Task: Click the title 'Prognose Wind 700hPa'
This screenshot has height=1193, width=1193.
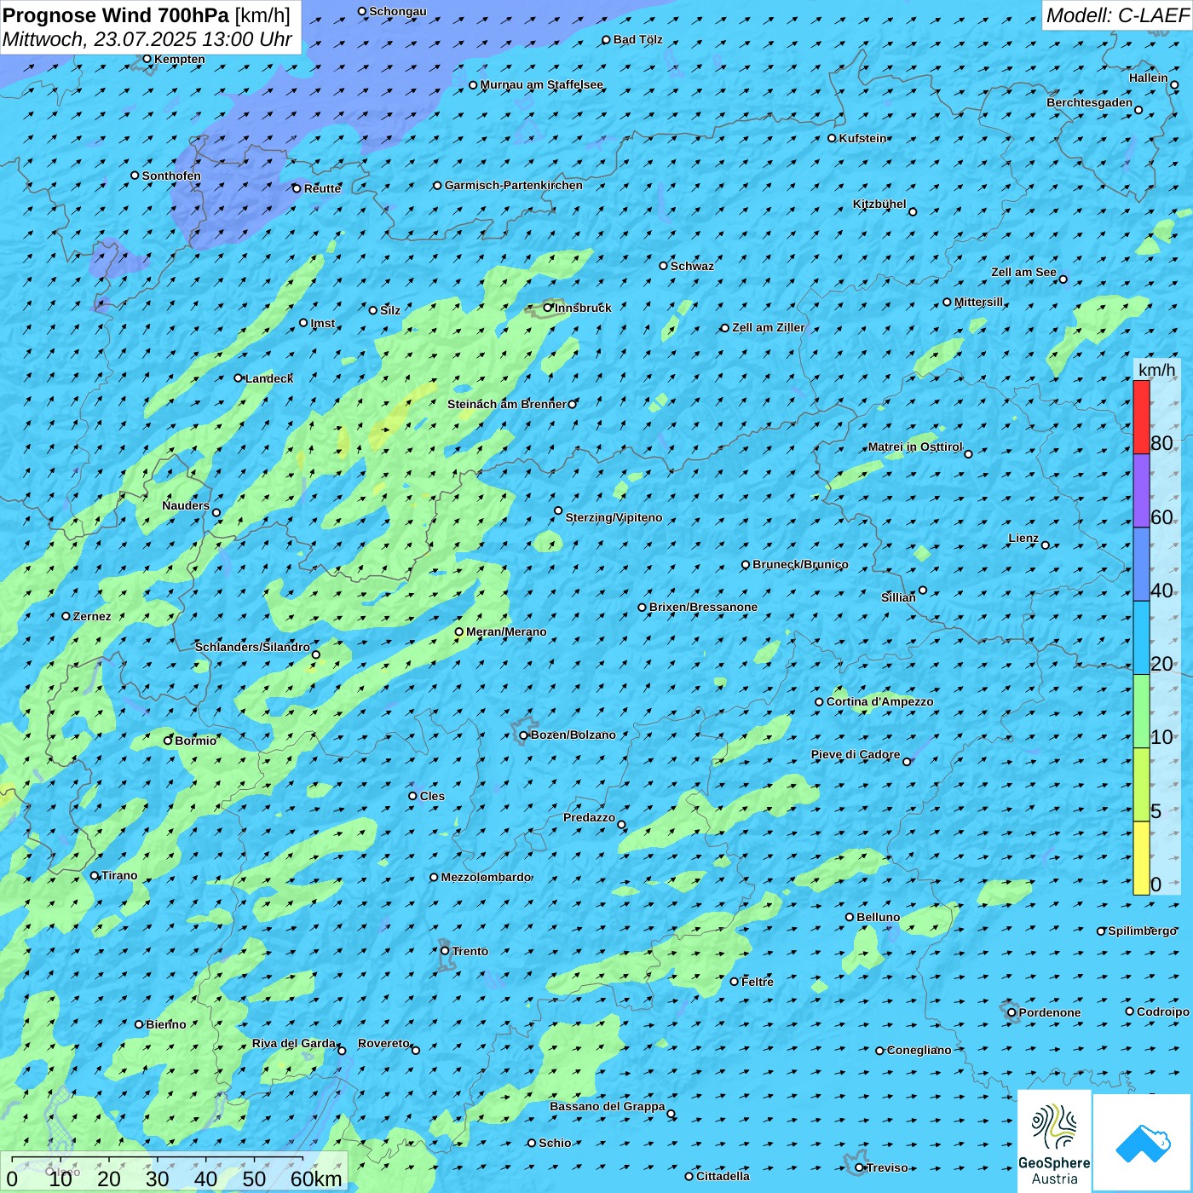Action: coord(116,14)
